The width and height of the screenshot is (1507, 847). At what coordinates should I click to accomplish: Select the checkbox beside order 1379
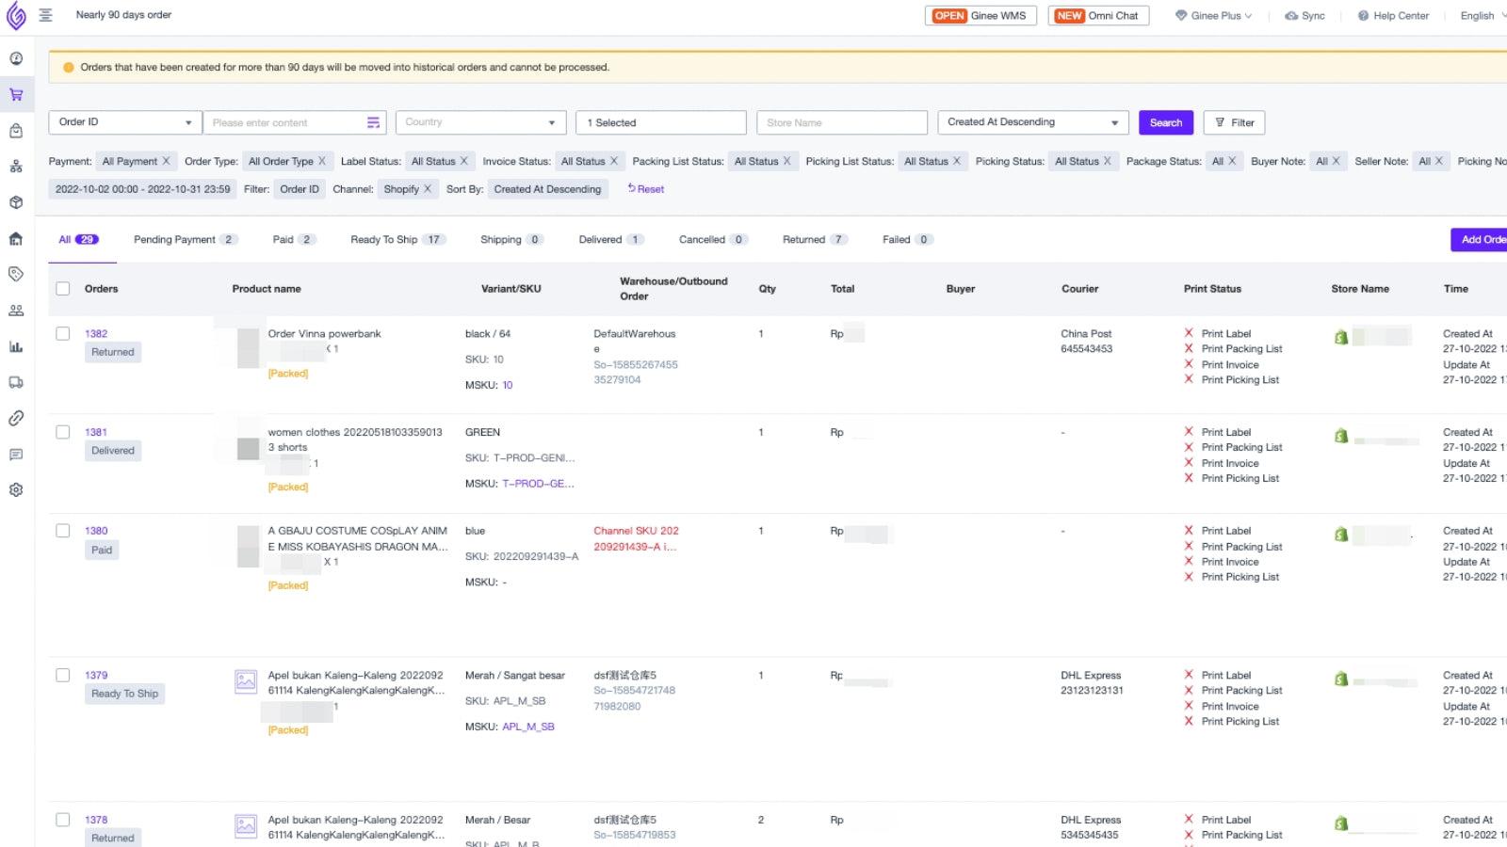point(63,675)
